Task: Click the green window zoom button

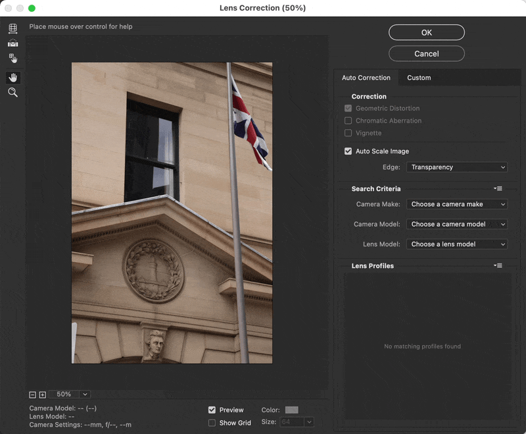Action: point(32,8)
